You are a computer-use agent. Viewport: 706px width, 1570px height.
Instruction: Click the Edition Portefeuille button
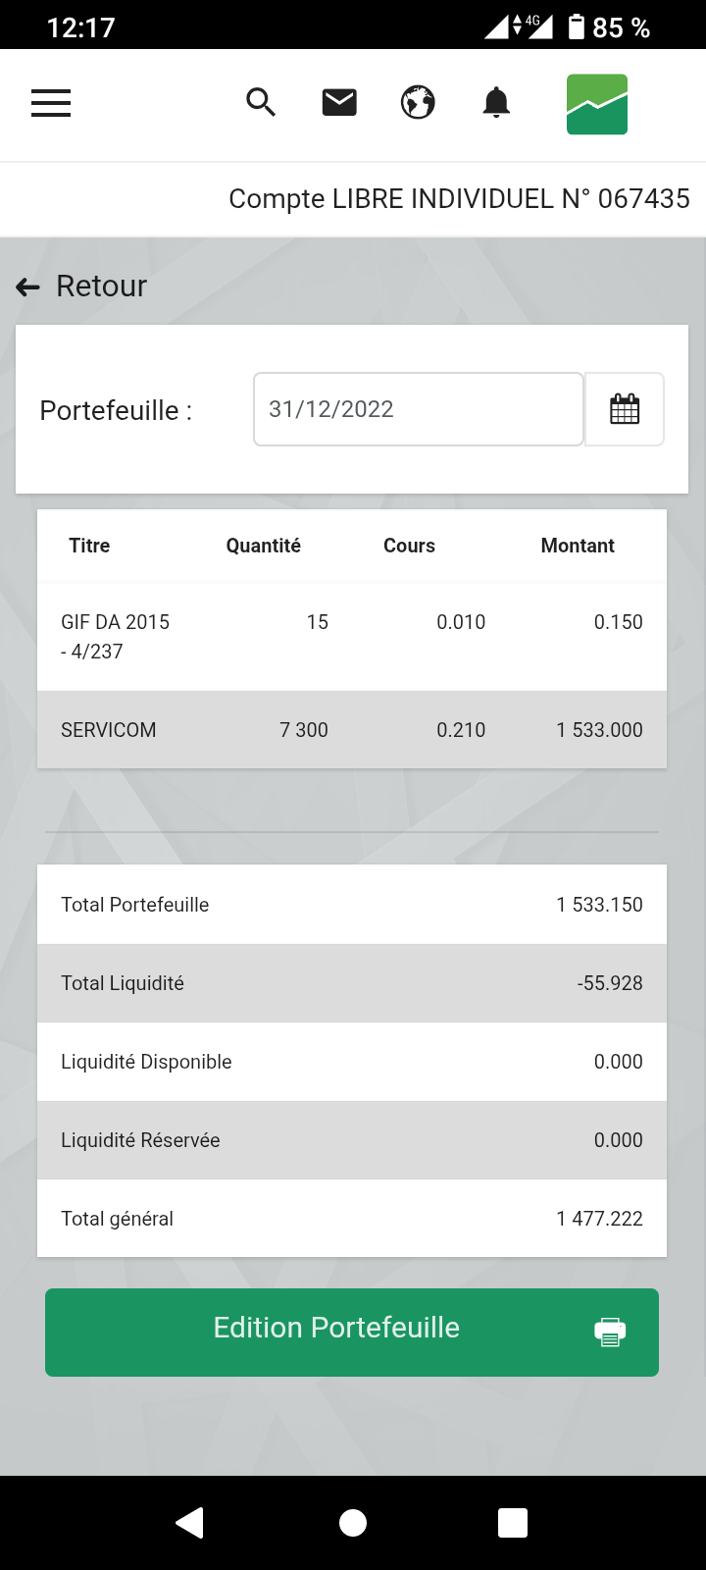352,1333
